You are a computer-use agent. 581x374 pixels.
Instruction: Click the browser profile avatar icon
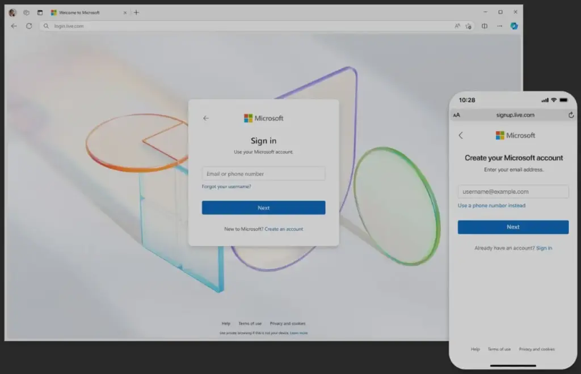click(12, 12)
